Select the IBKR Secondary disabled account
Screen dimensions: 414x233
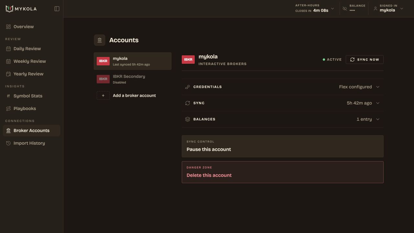click(x=133, y=79)
